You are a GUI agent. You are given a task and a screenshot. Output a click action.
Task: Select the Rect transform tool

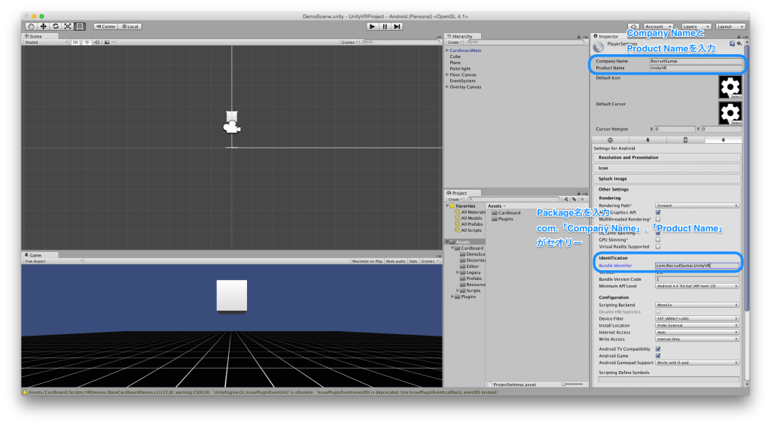(x=80, y=26)
